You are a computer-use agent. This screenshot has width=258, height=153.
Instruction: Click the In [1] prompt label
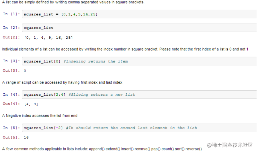11,14
